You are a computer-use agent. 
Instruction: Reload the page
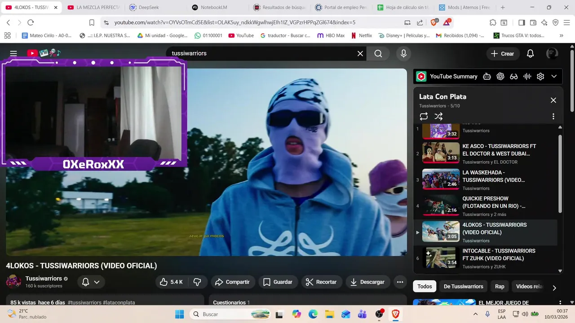(31, 22)
